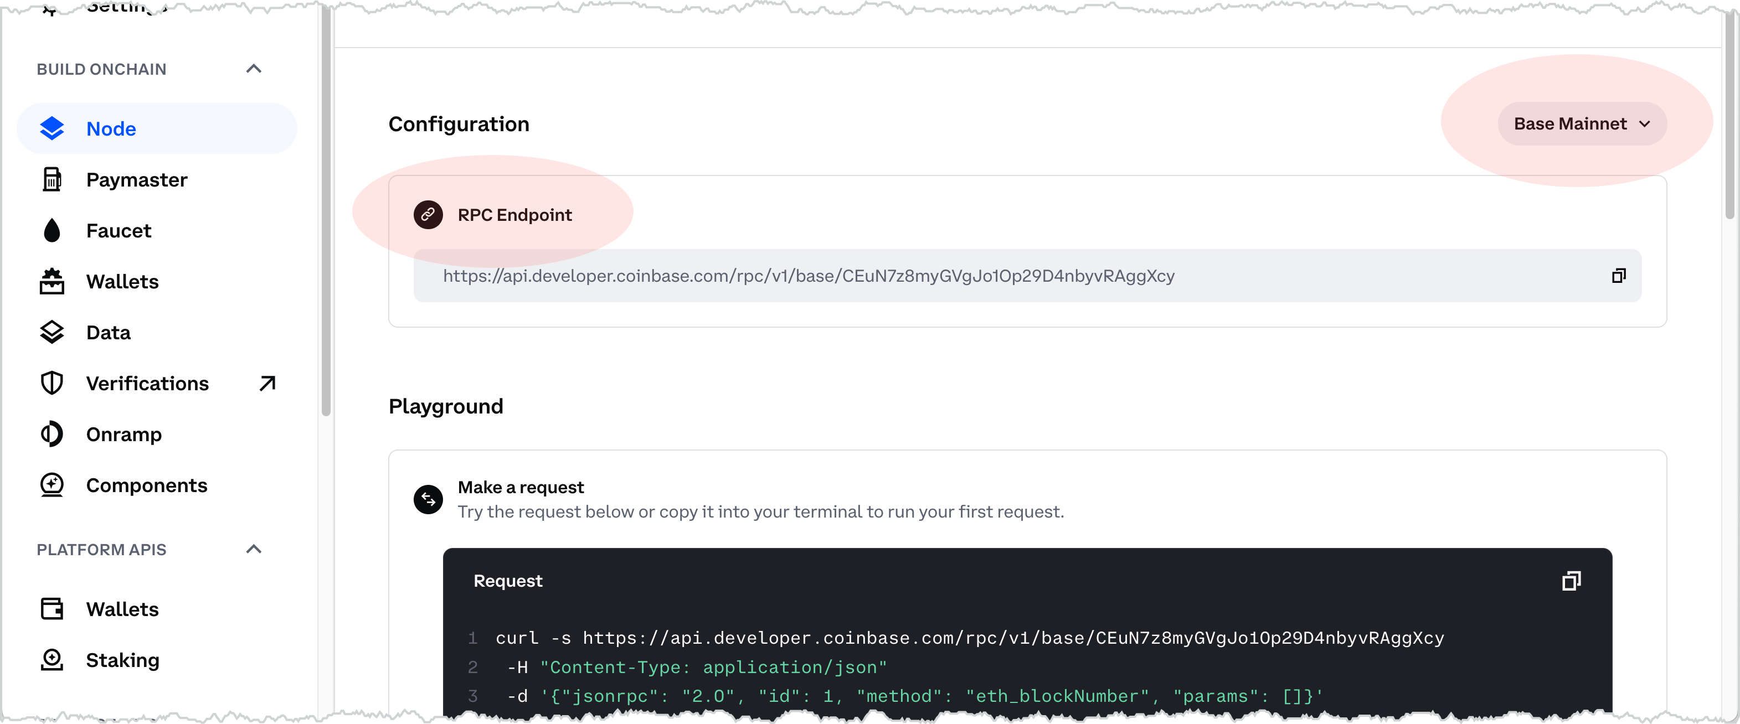Copy the RPC endpoint URL
Image resolution: width=1740 pixels, height=724 pixels.
click(x=1618, y=276)
